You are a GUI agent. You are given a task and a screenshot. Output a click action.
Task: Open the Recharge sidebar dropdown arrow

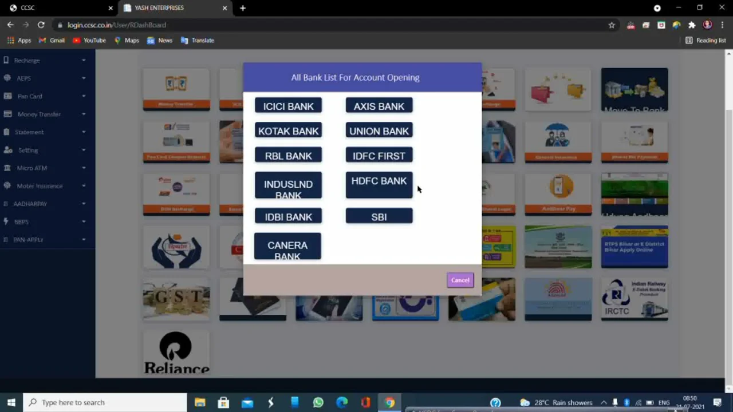[x=84, y=60]
